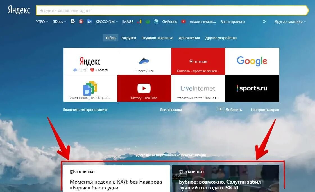Expand the УТРО bookmarks folder
Image resolution: width=315 pixels, height=192 pixels.
pyautogui.click(x=42, y=21)
